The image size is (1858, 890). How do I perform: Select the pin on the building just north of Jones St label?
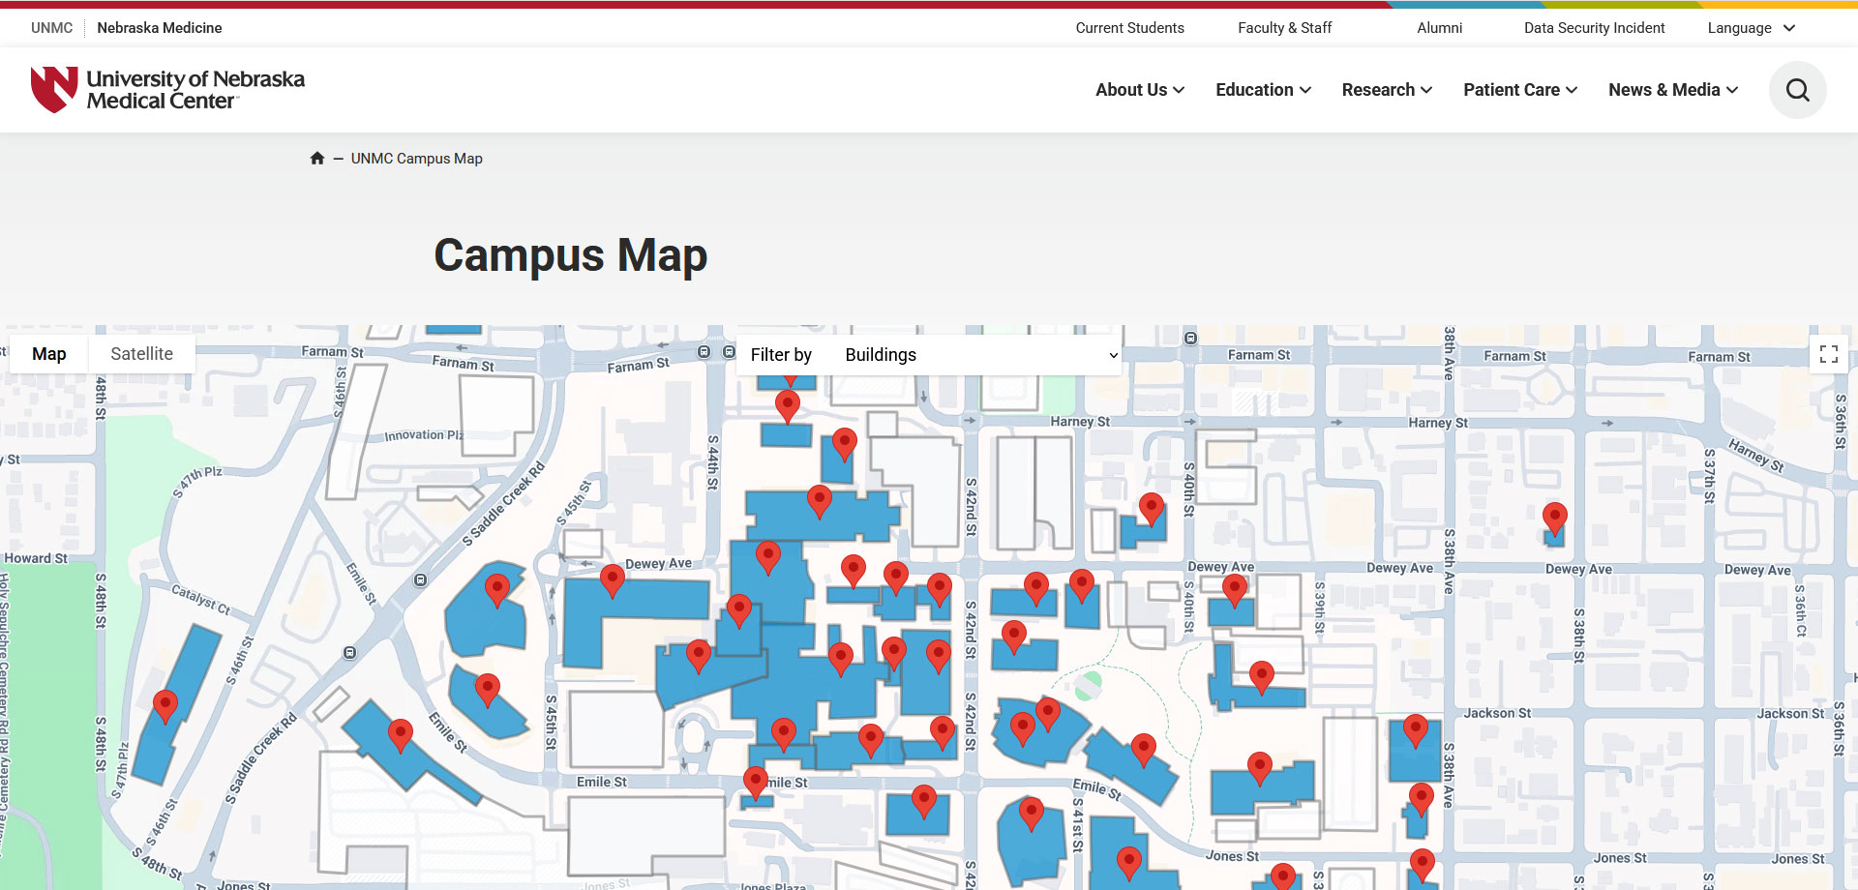[1260, 770]
